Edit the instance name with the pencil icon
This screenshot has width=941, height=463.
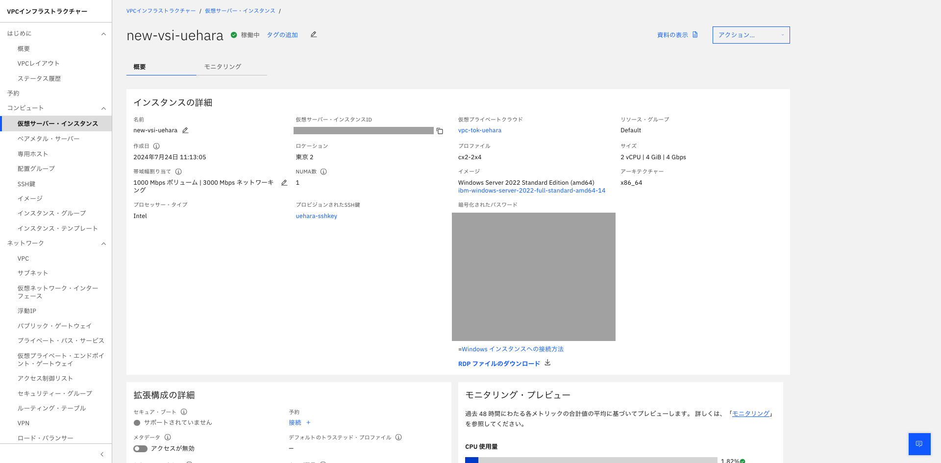(x=185, y=130)
